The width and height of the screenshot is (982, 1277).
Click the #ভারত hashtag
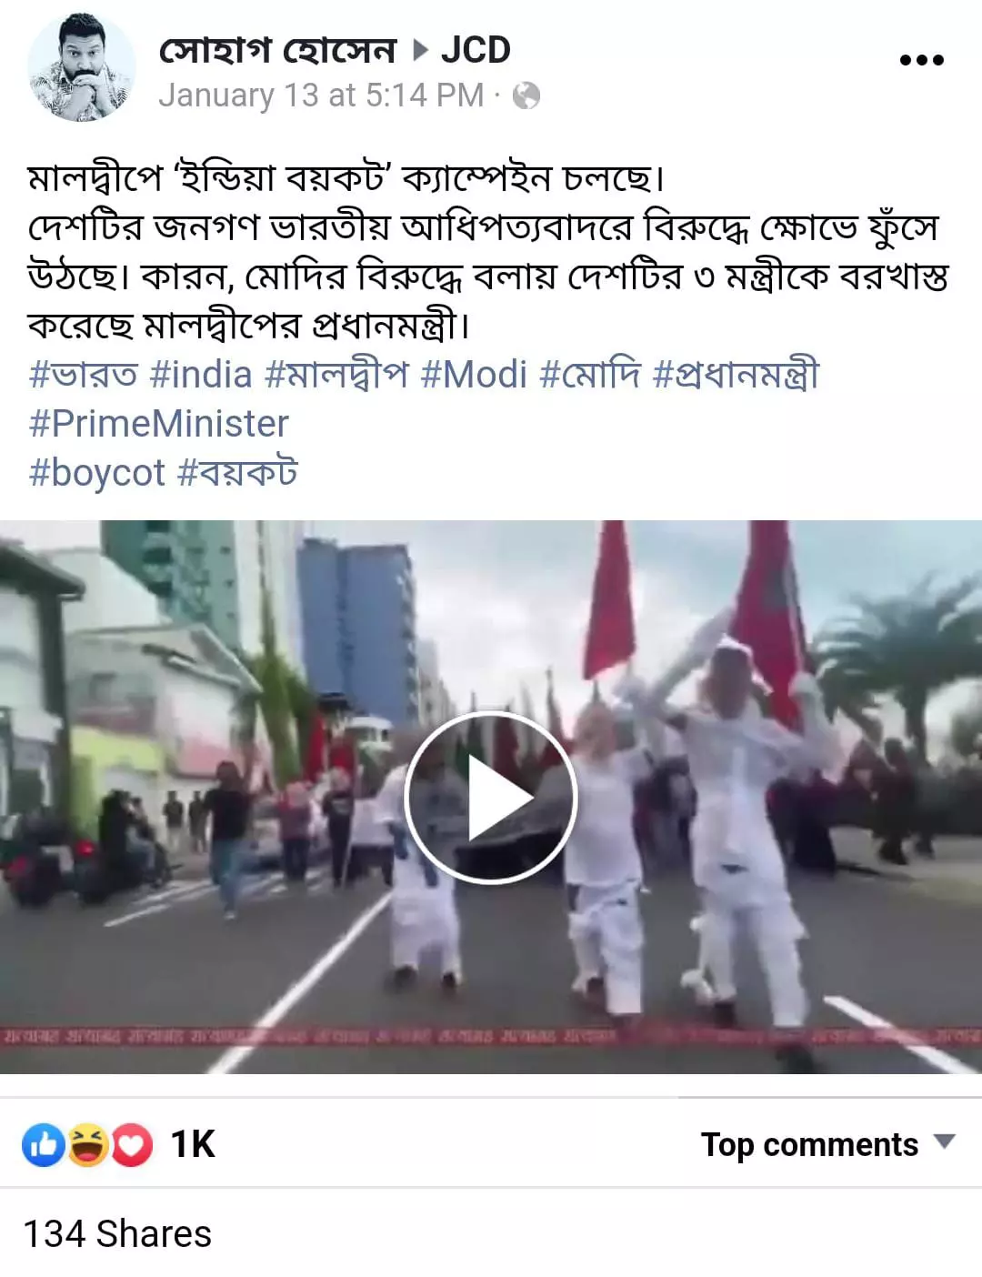(83, 375)
